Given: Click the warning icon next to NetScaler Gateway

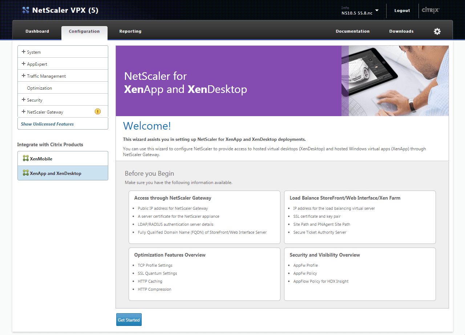Looking at the screenshot, I should pyautogui.click(x=97, y=111).
